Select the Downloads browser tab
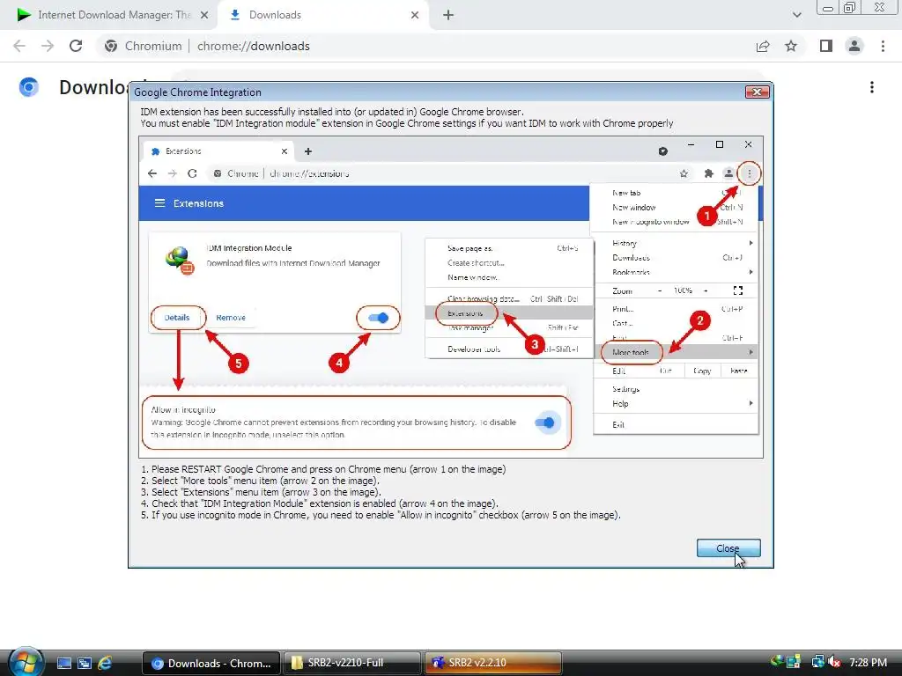The height and width of the screenshot is (676, 902). coord(322,15)
